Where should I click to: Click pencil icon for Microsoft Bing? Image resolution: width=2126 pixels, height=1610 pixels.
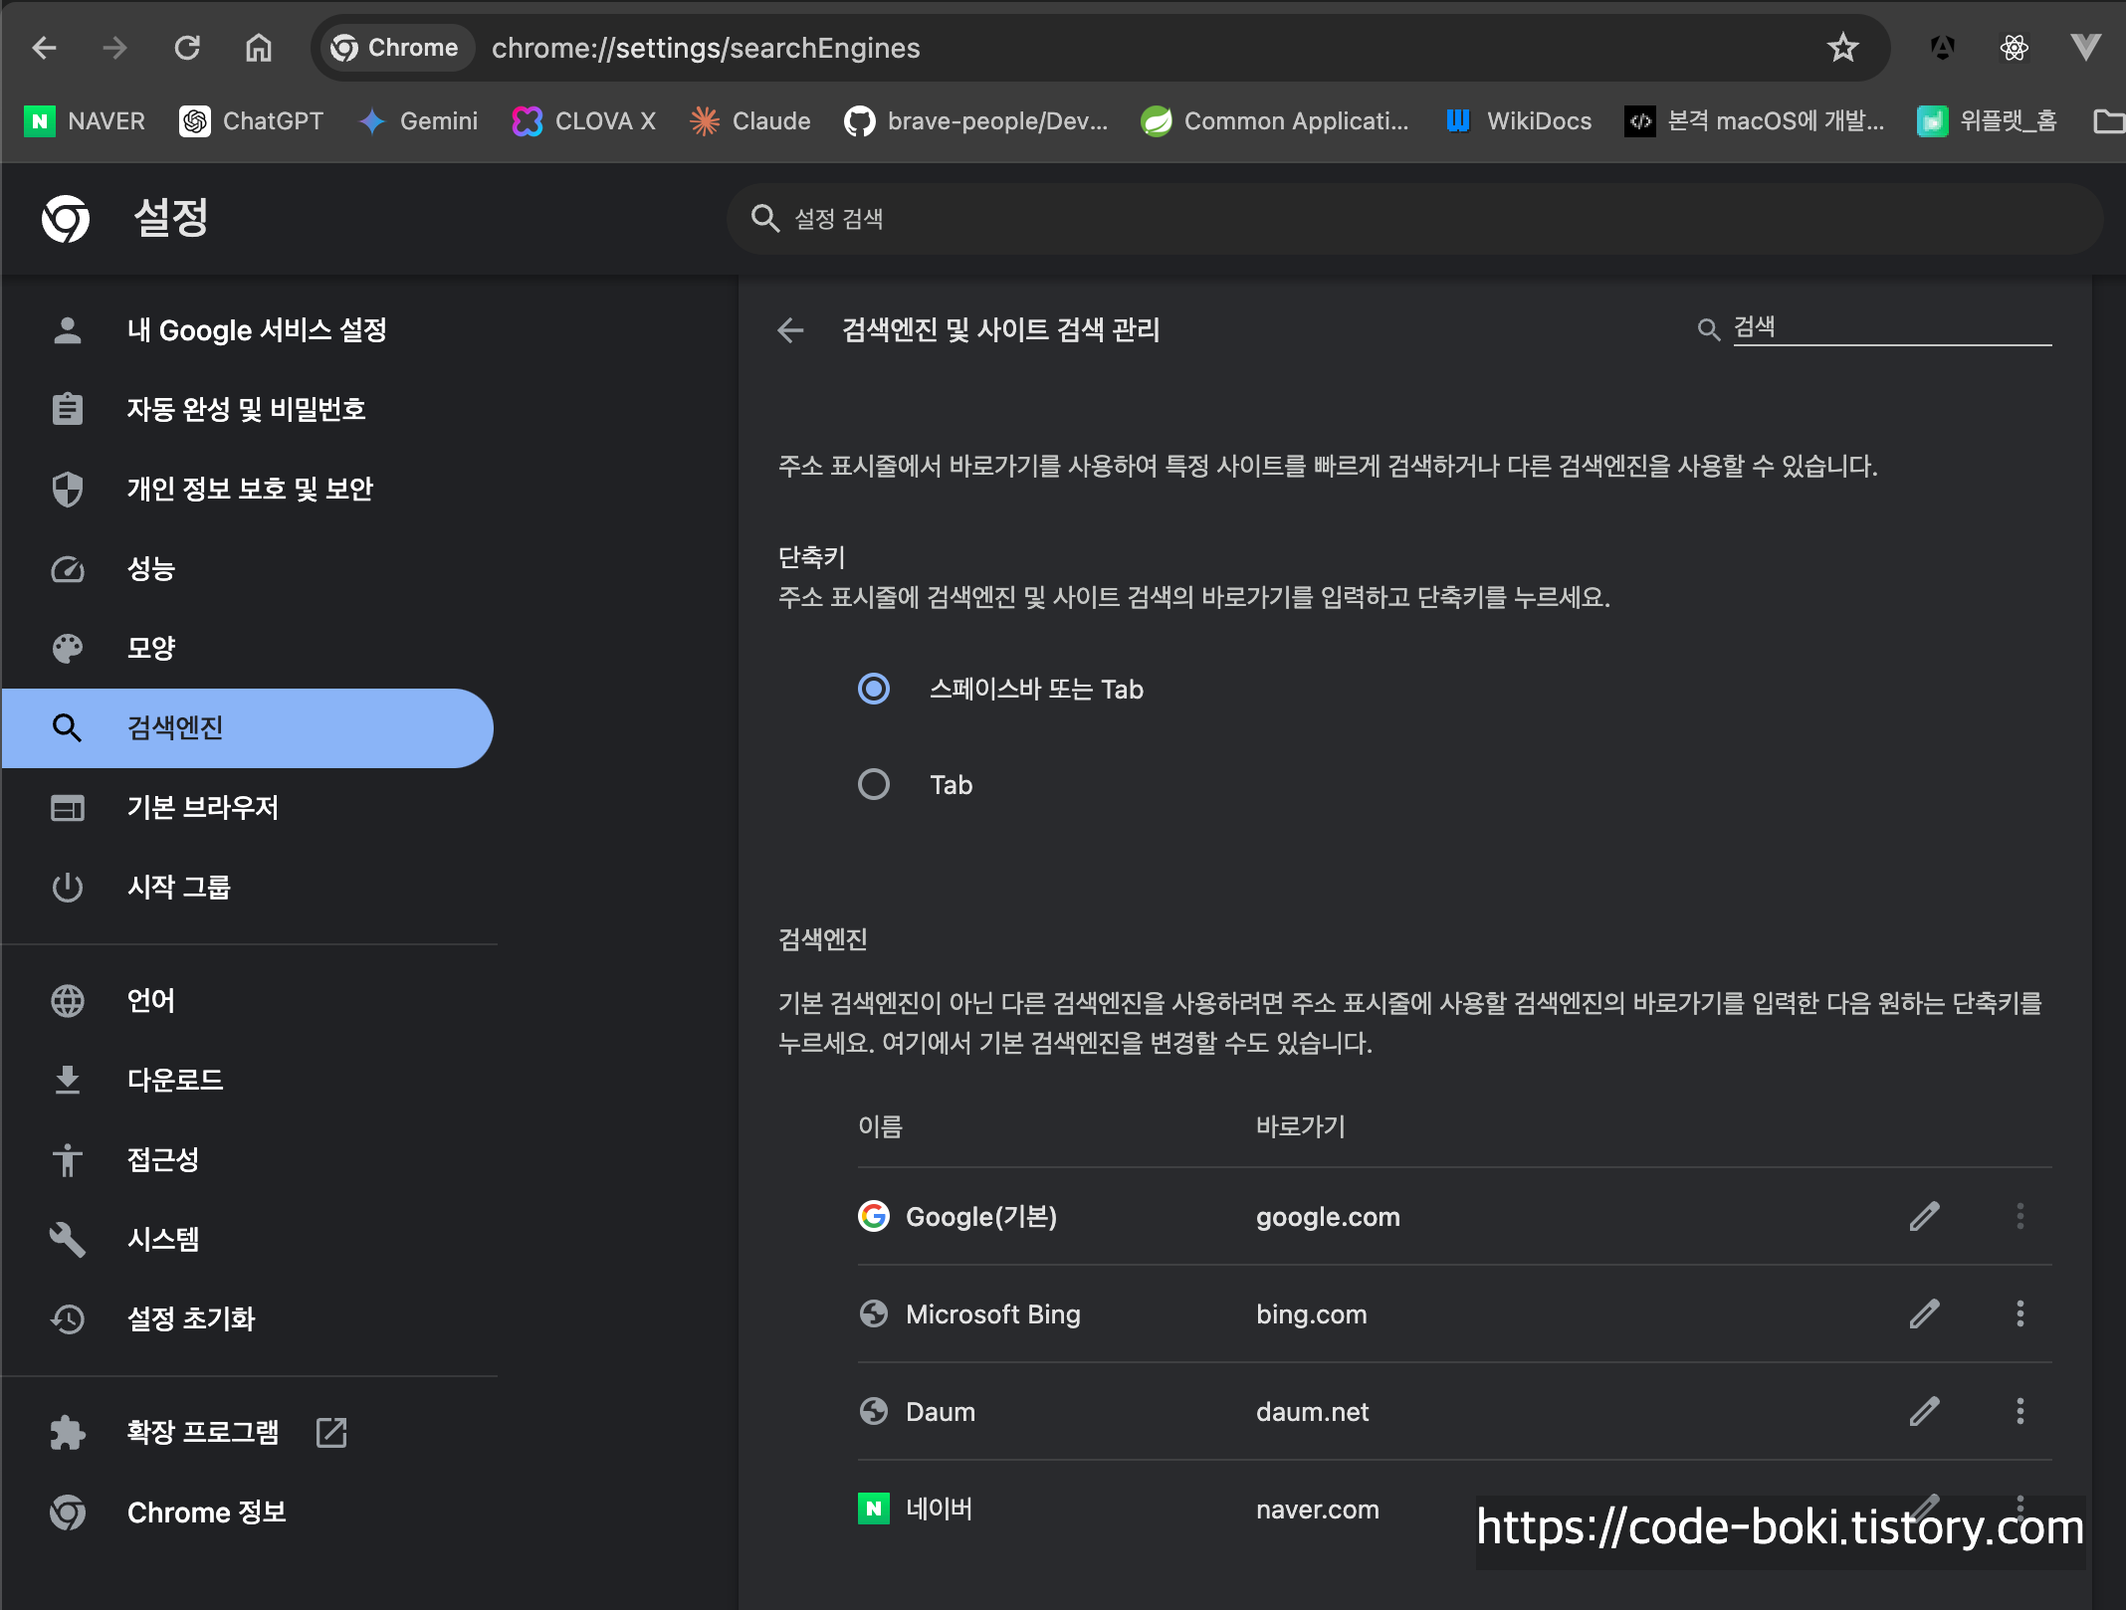(x=1924, y=1313)
